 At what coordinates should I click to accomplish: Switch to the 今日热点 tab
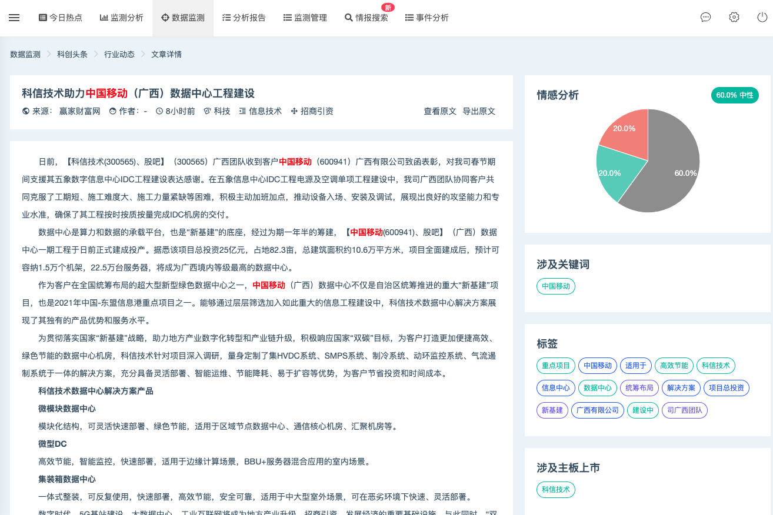[61, 17]
